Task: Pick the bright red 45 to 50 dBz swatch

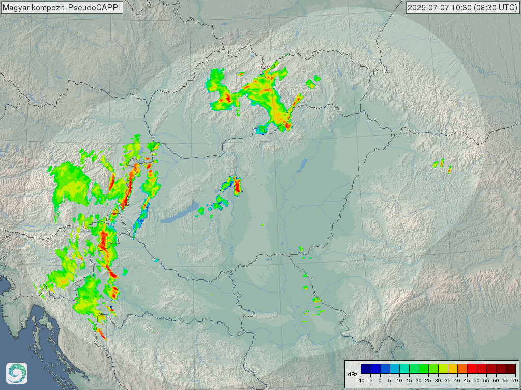Action: tap(472, 369)
